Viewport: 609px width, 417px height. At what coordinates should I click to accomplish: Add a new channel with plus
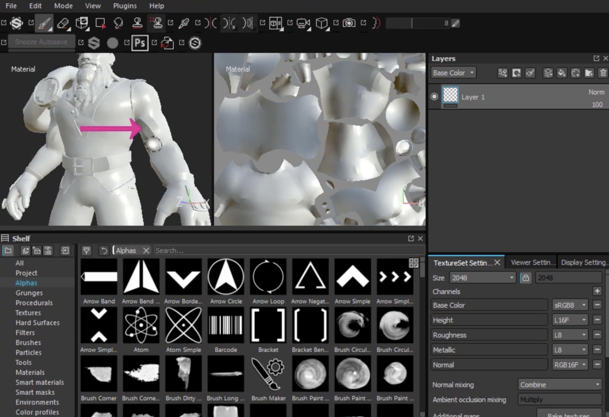(x=597, y=291)
